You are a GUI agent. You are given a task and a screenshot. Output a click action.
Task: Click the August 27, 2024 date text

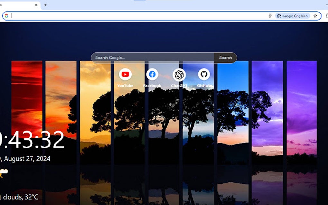coord(26,158)
